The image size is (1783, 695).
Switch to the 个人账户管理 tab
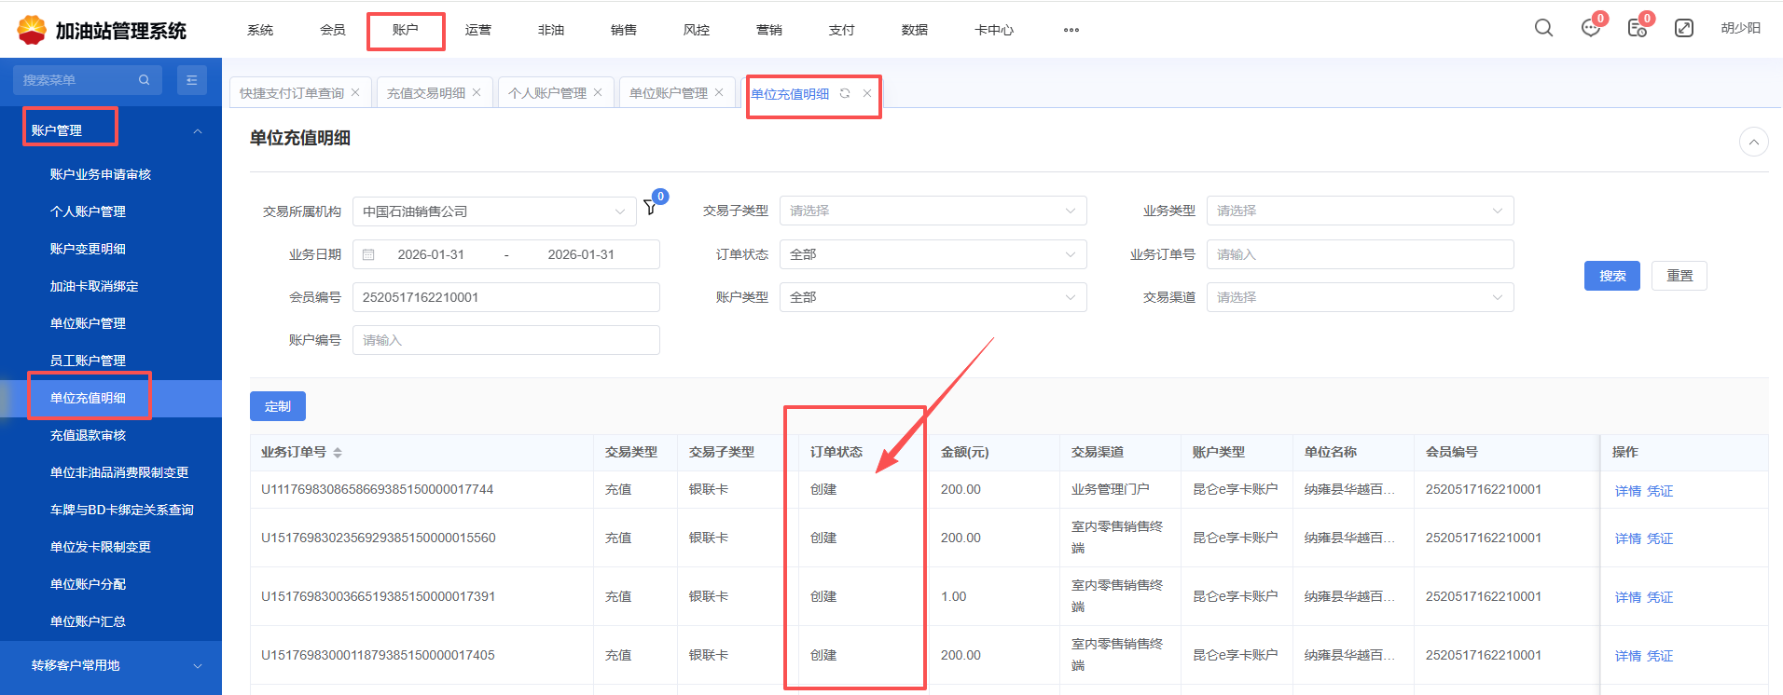pos(546,93)
